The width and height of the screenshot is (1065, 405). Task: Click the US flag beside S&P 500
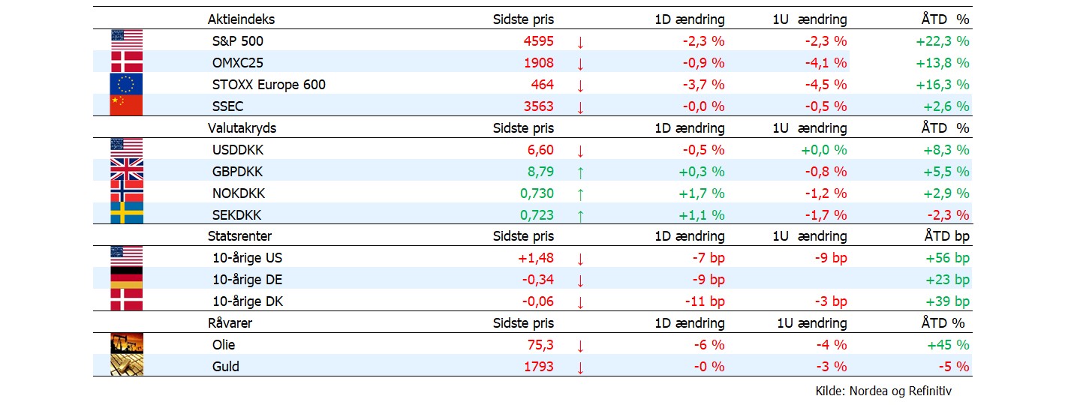[126, 40]
